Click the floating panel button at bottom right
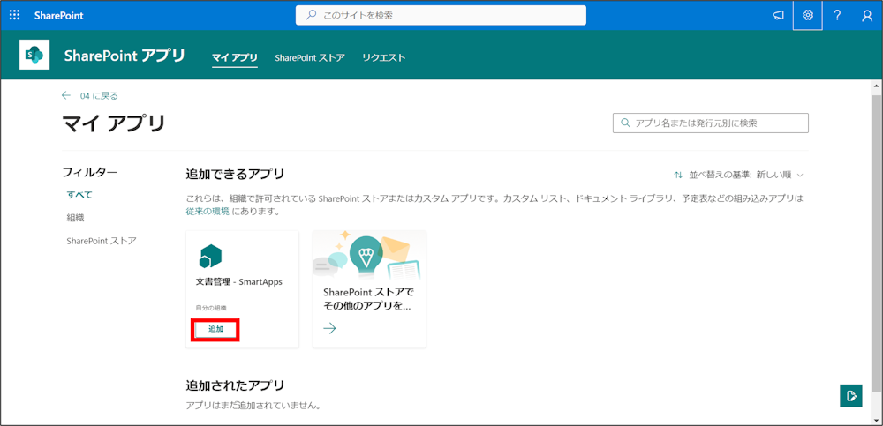 point(851,396)
